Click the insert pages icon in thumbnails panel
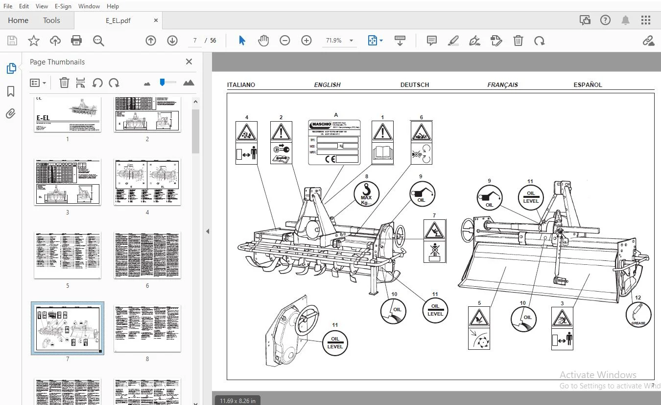Screen dimensions: 661x405 (81, 83)
